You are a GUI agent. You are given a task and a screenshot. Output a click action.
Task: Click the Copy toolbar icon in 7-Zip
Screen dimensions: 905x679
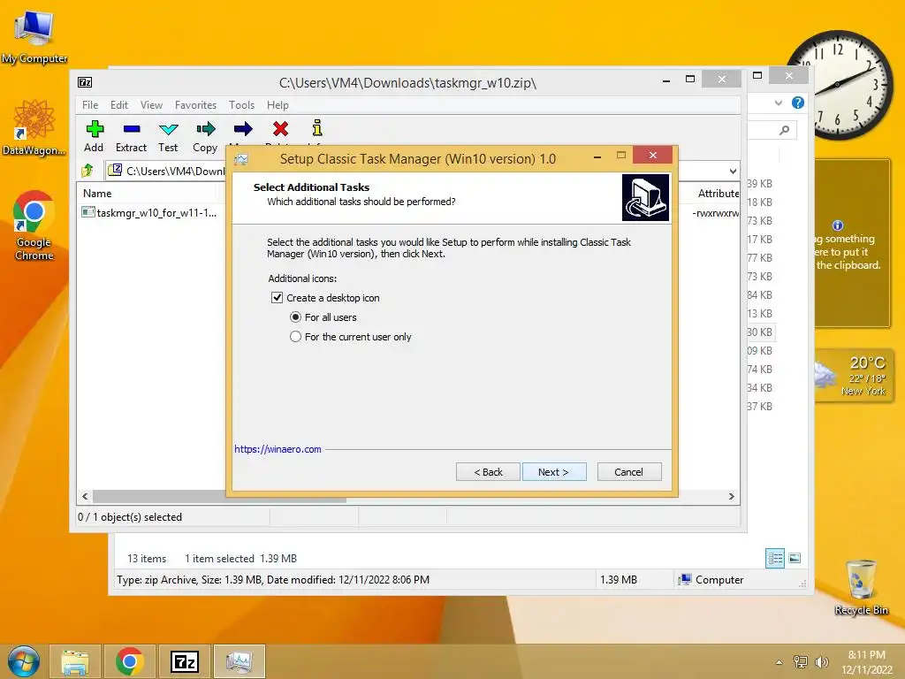coord(205,129)
